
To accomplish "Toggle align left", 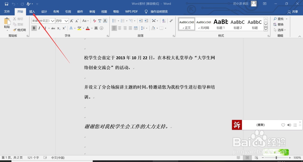I will [x=114, y=28].
